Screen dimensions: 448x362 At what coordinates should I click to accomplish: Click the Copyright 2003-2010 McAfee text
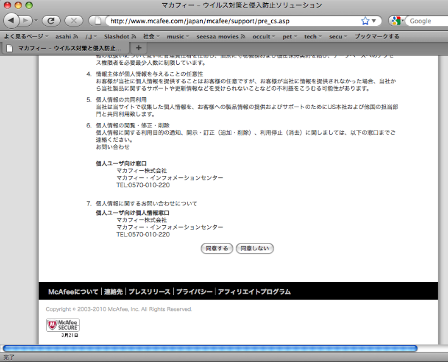[x=119, y=309]
